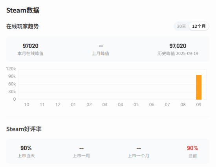Click the 01 month axis label

(x=73, y=105)
